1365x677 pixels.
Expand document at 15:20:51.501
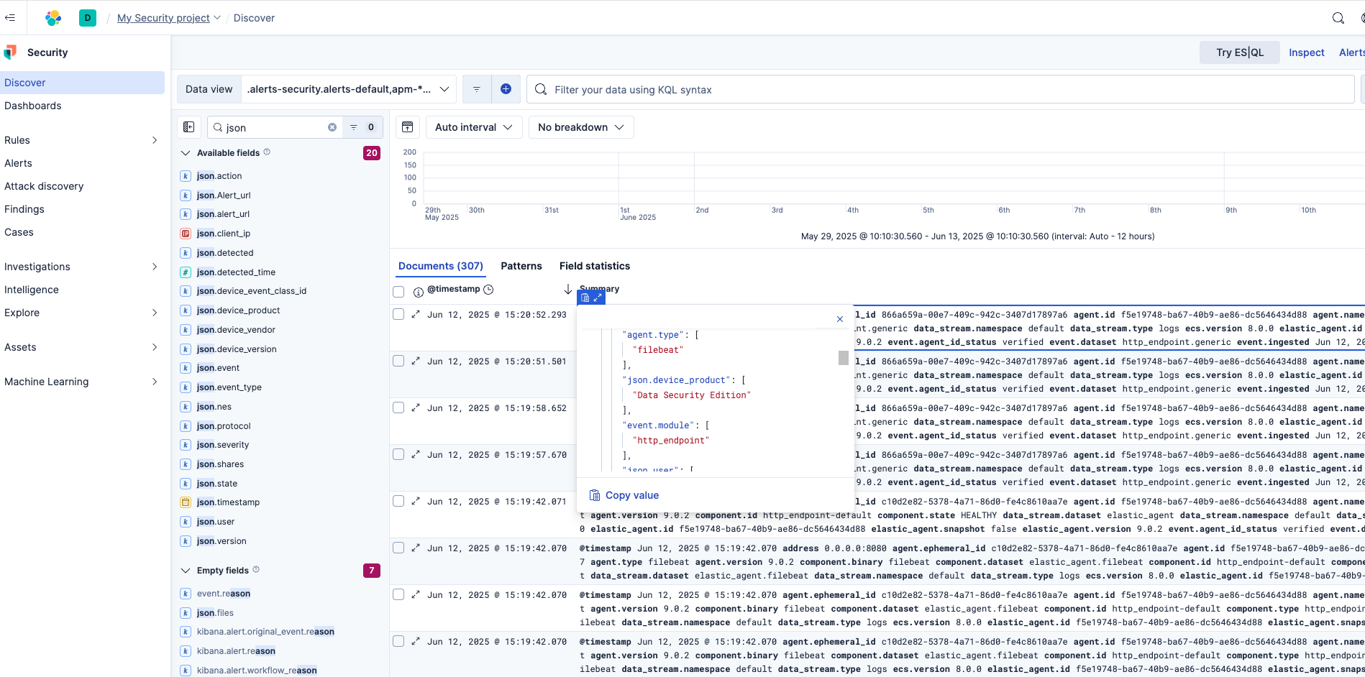coord(416,361)
